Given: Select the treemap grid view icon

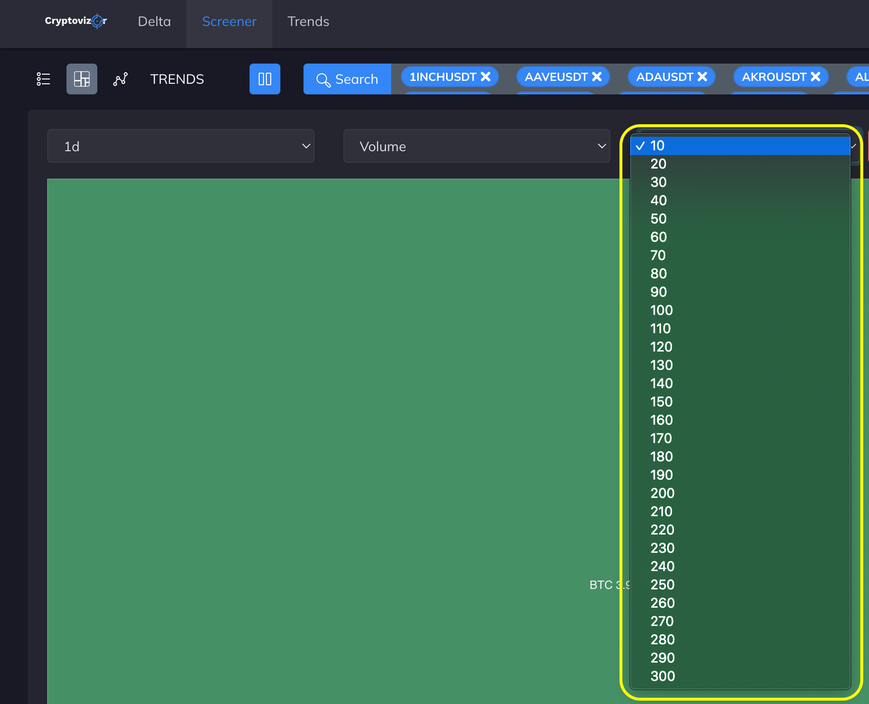Looking at the screenshot, I should pyautogui.click(x=82, y=79).
